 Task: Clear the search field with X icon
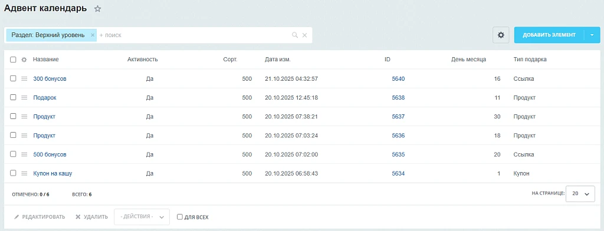pos(305,35)
